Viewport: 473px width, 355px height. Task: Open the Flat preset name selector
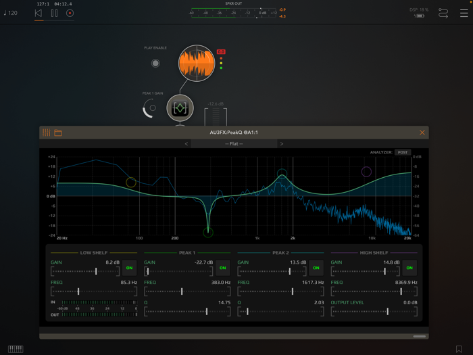pyautogui.click(x=234, y=144)
